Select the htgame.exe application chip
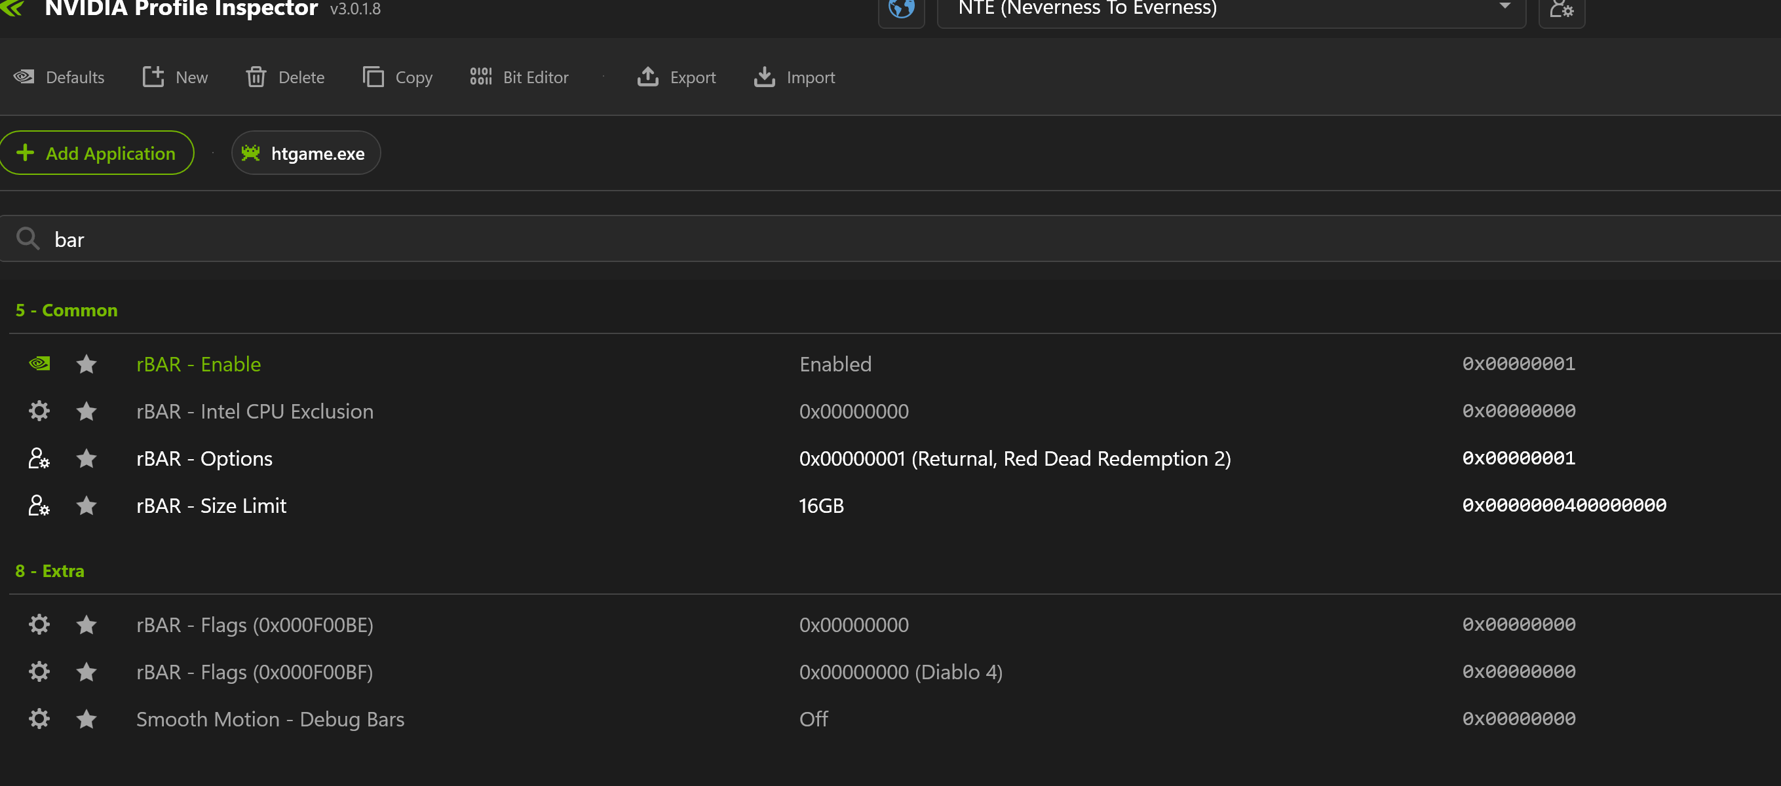Screen dimensions: 1781x786 [305, 153]
